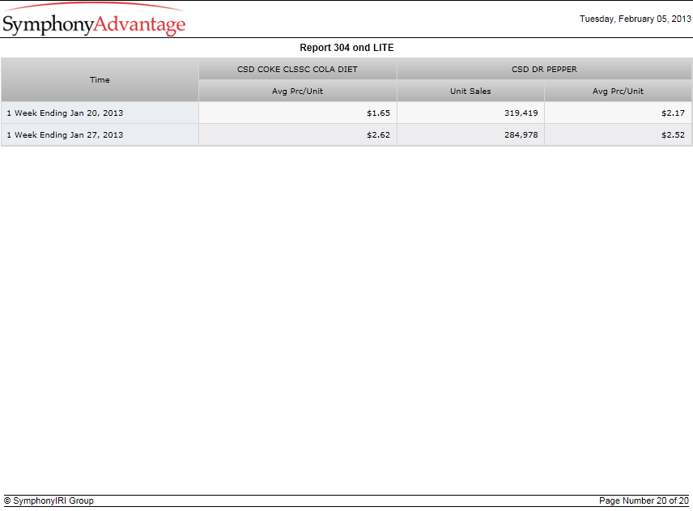The width and height of the screenshot is (693, 511).
Task: Click the 319,419 unit sales cell
Action: (470, 113)
